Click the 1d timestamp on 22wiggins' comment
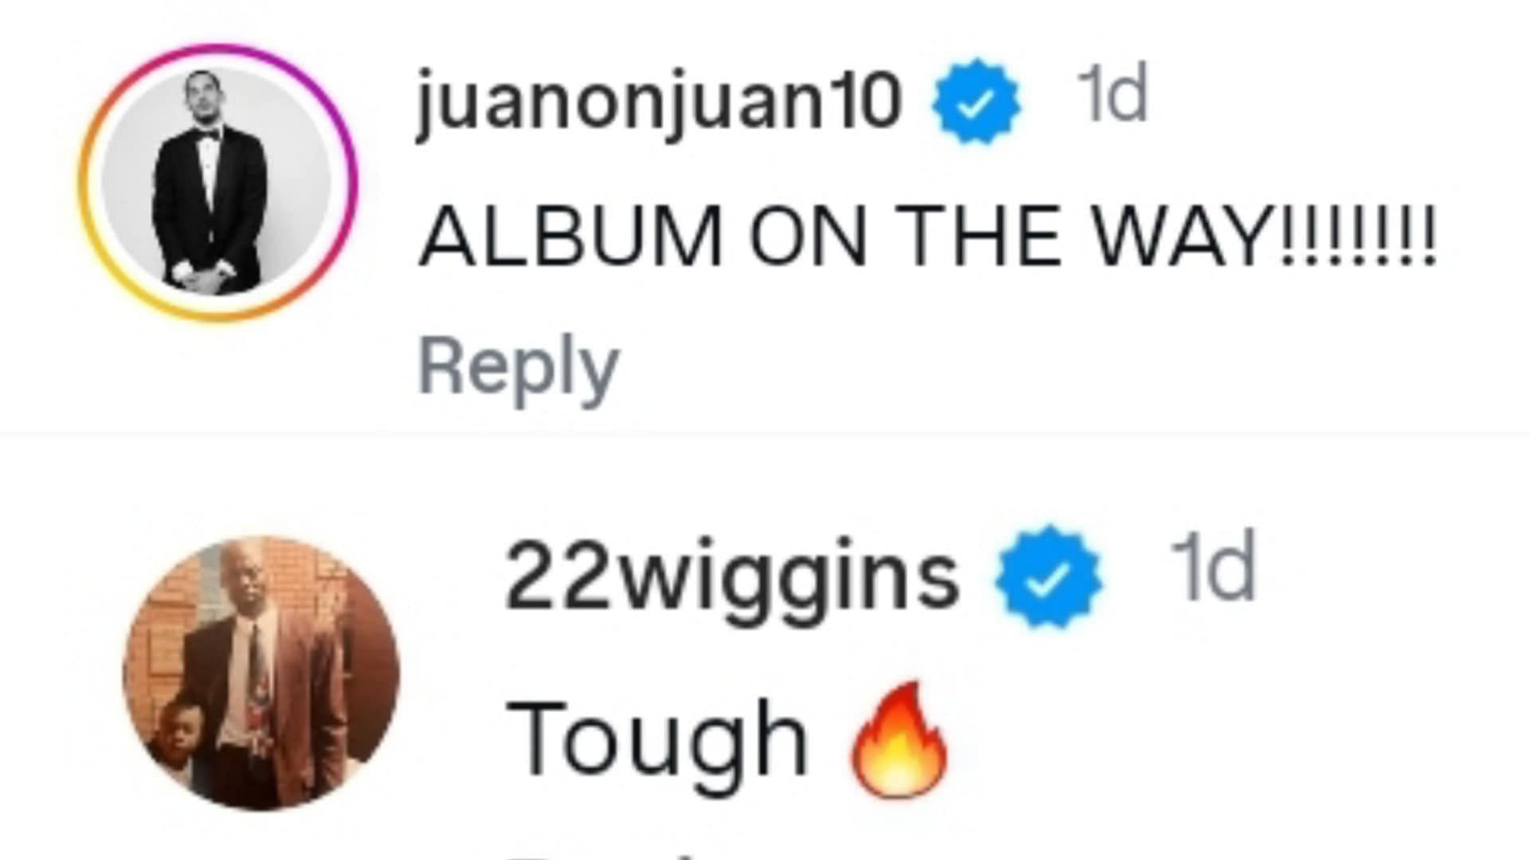The width and height of the screenshot is (1530, 860). pyautogui.click(x=1211, y=566)
